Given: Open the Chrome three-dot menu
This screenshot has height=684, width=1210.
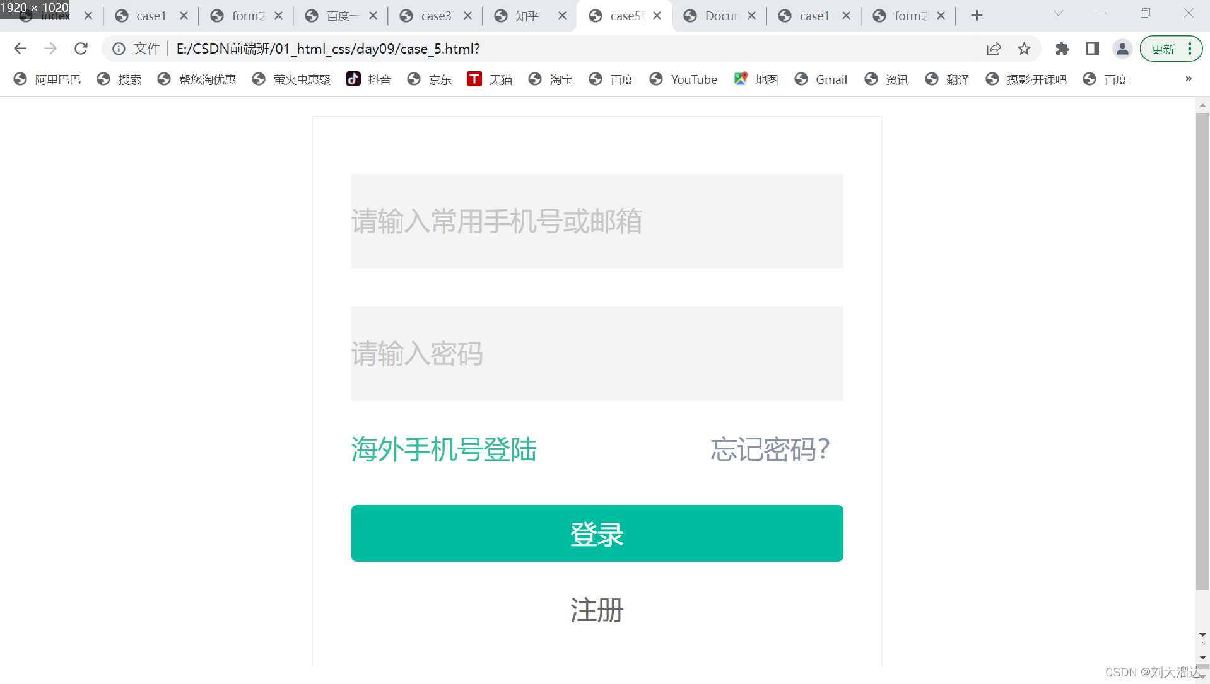Looking at the screenshot, I should 1189,49.
